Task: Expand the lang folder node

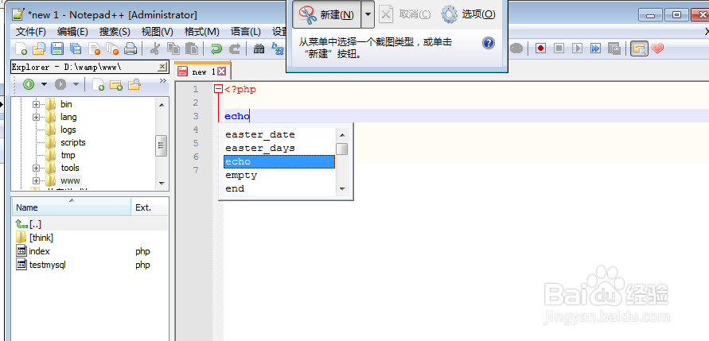Action: tap(36, 117)
